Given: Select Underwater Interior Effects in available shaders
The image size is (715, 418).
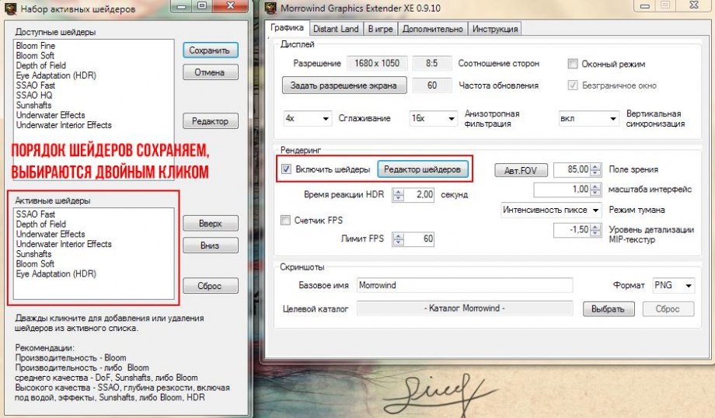Looking at the screenshot, I should click(x=64, y=125).
